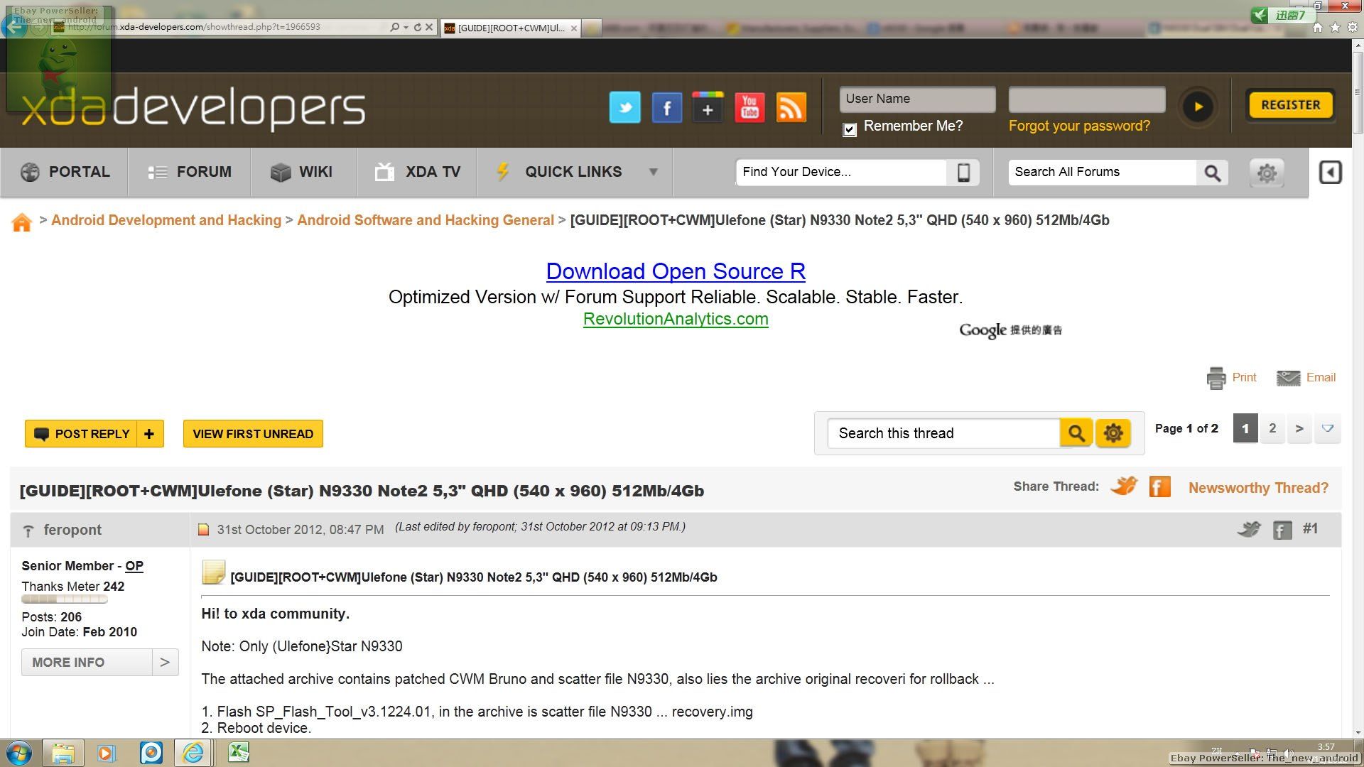Open post permalink #1
The height and width of the screenshot is (767, 1364).
click(x=1311, y=528)
